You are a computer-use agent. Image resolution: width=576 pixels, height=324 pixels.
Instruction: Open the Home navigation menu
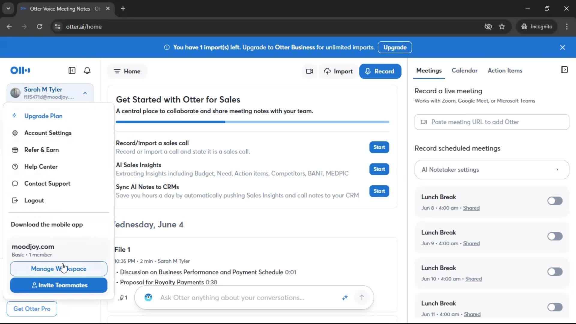[127, 71]
